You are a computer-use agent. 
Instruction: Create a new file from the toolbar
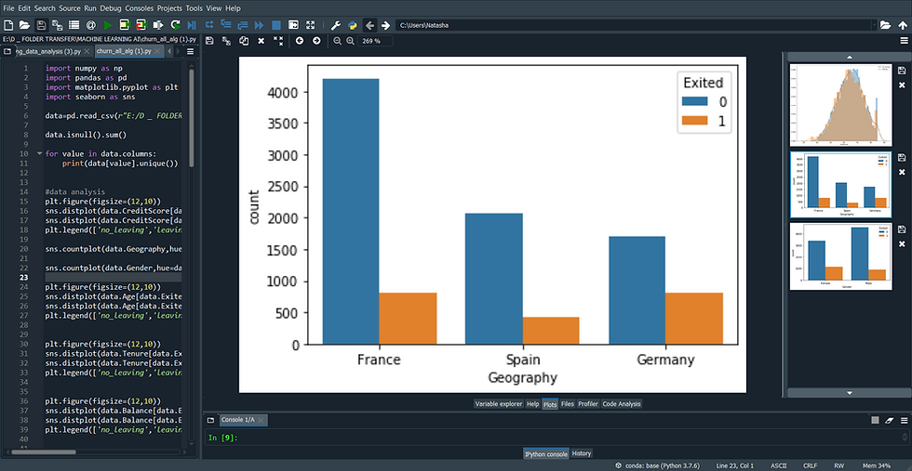coord(8,25)
